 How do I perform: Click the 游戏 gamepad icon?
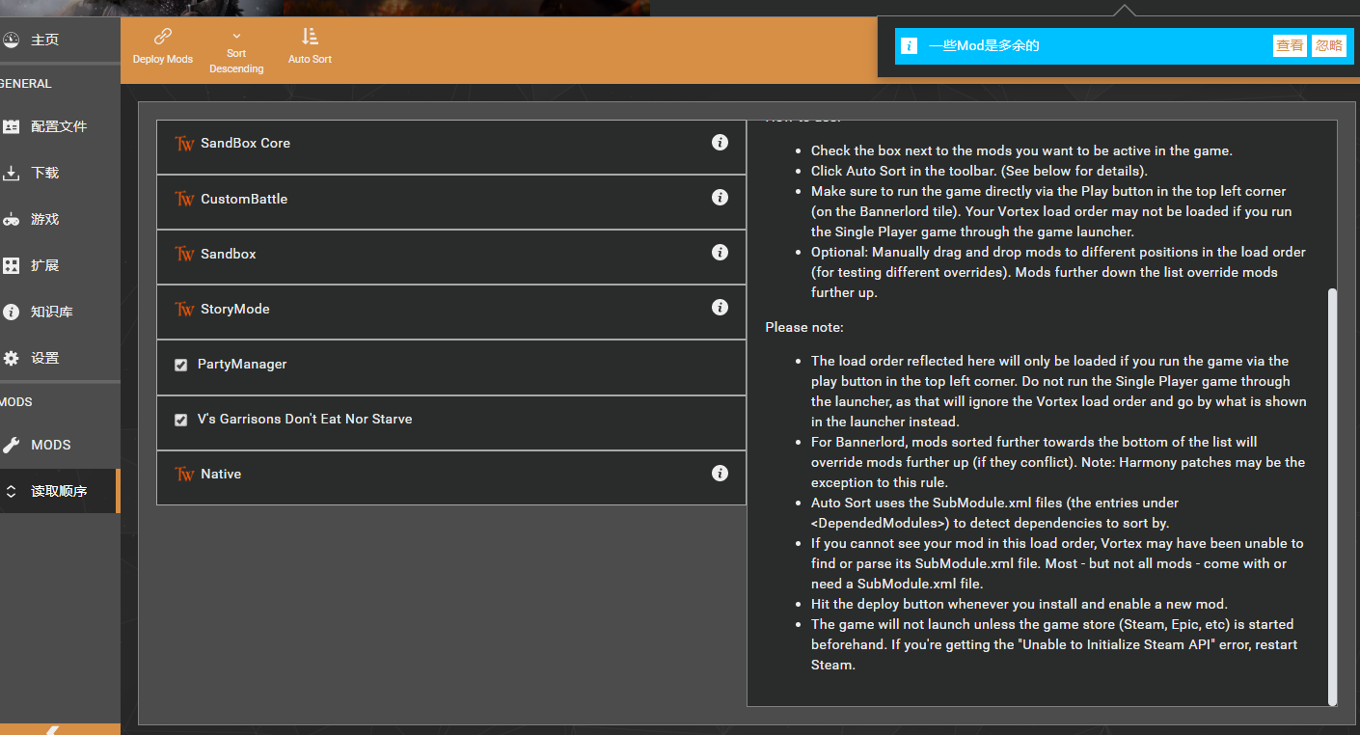(x=12, y=219)
